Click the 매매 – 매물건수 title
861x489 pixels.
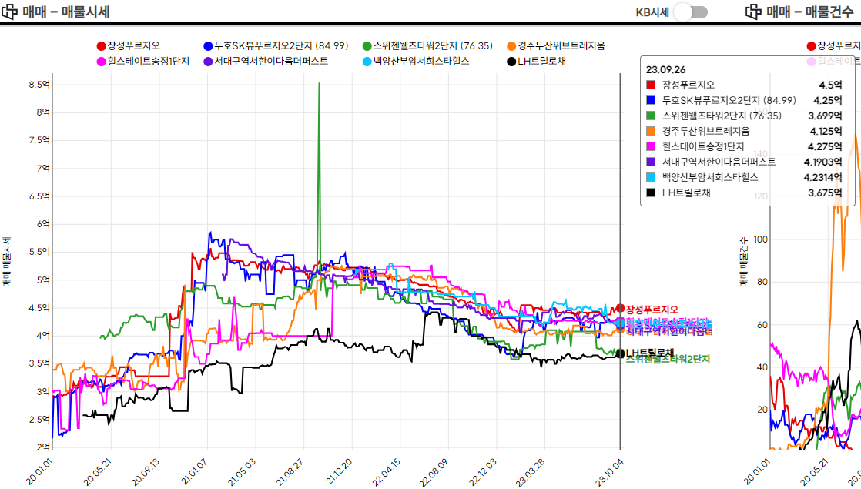tap(810, 12)
